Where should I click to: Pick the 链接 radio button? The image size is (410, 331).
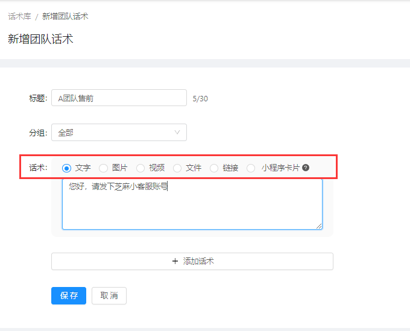(214, 168)
